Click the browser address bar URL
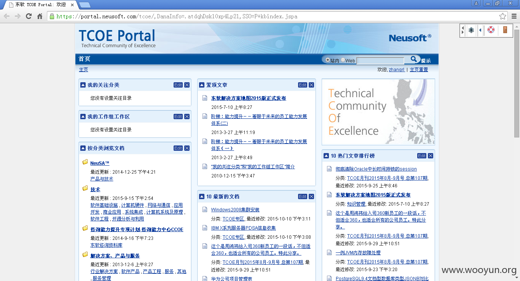Image resolution: width=520 pixels, height=281 pixels. [177, 16]
